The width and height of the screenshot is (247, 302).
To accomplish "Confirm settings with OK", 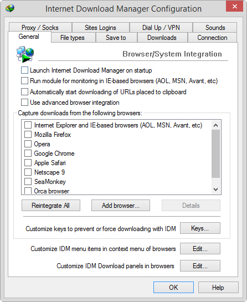I will pos(173,288).
